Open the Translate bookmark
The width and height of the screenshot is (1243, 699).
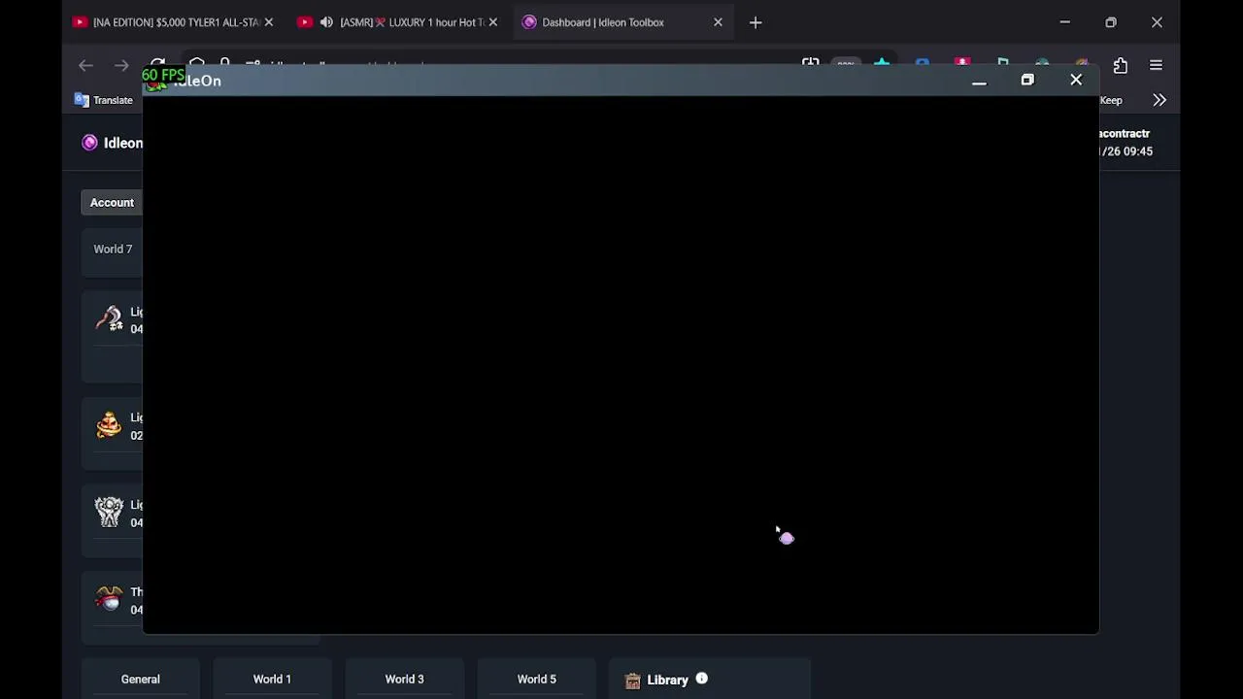(104, 100)
